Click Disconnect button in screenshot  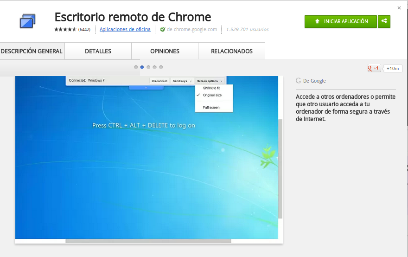[159, 81]
